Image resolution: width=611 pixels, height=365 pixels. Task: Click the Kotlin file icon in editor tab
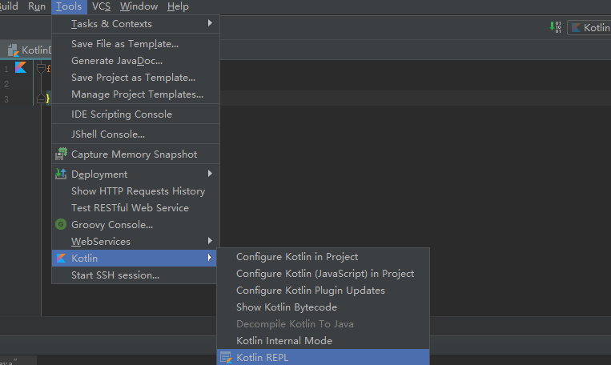pyautogui.click(x=14, y=50)
